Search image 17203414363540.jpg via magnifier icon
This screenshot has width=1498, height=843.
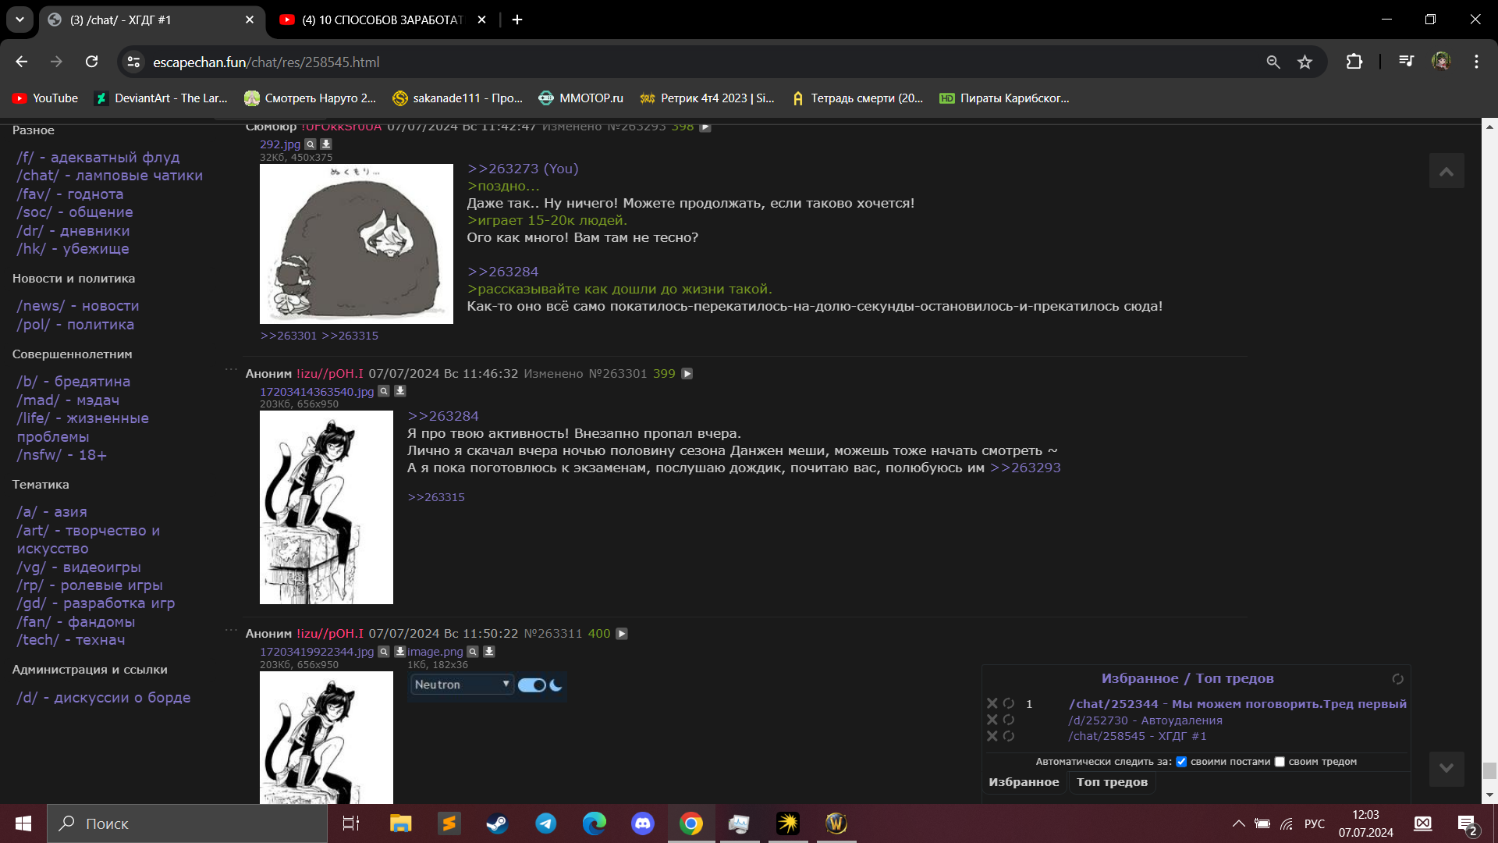[384, 391]
